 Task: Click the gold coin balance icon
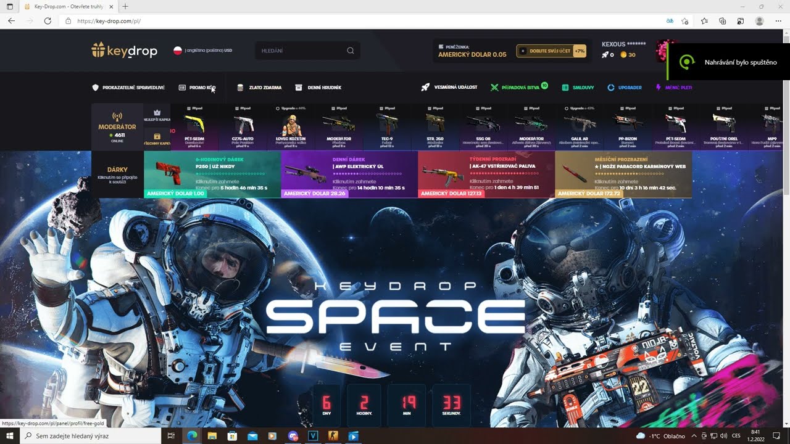(x=623, y=55)
